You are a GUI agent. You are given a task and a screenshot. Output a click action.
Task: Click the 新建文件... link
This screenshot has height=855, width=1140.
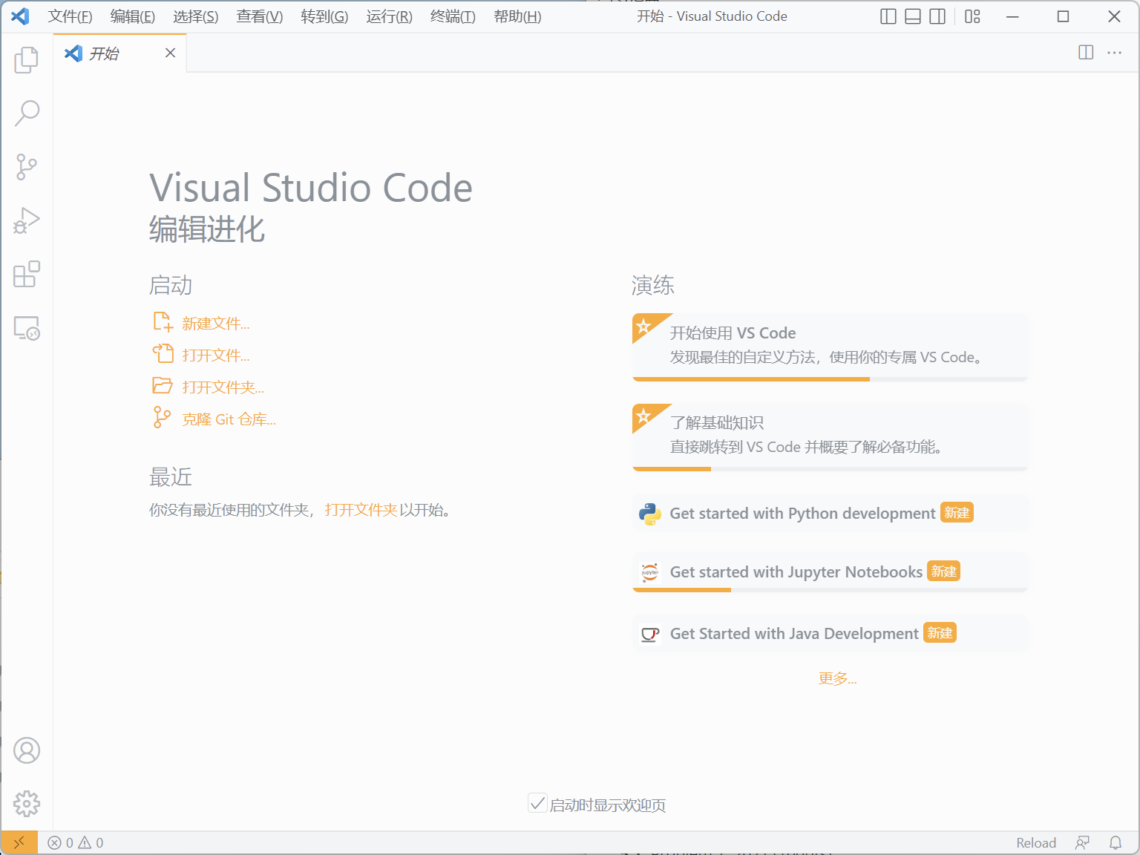tap(216, 324)
